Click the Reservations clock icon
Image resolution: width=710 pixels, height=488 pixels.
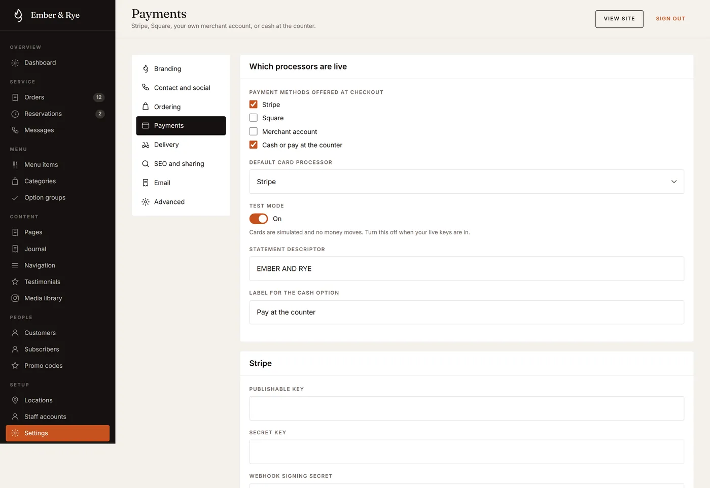coord(15,114)
